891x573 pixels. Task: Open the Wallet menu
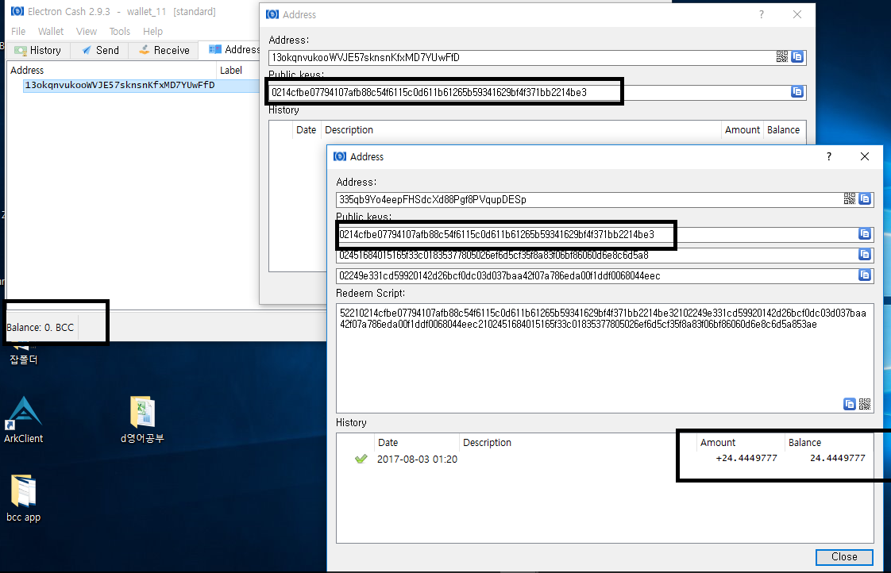pyautogui.click(x=51, y=31)
